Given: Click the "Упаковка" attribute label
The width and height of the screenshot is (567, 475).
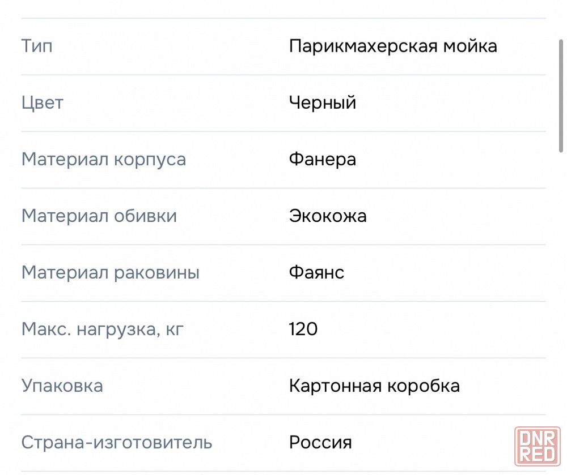Looking at the screenshot, I should click(62, 386).
